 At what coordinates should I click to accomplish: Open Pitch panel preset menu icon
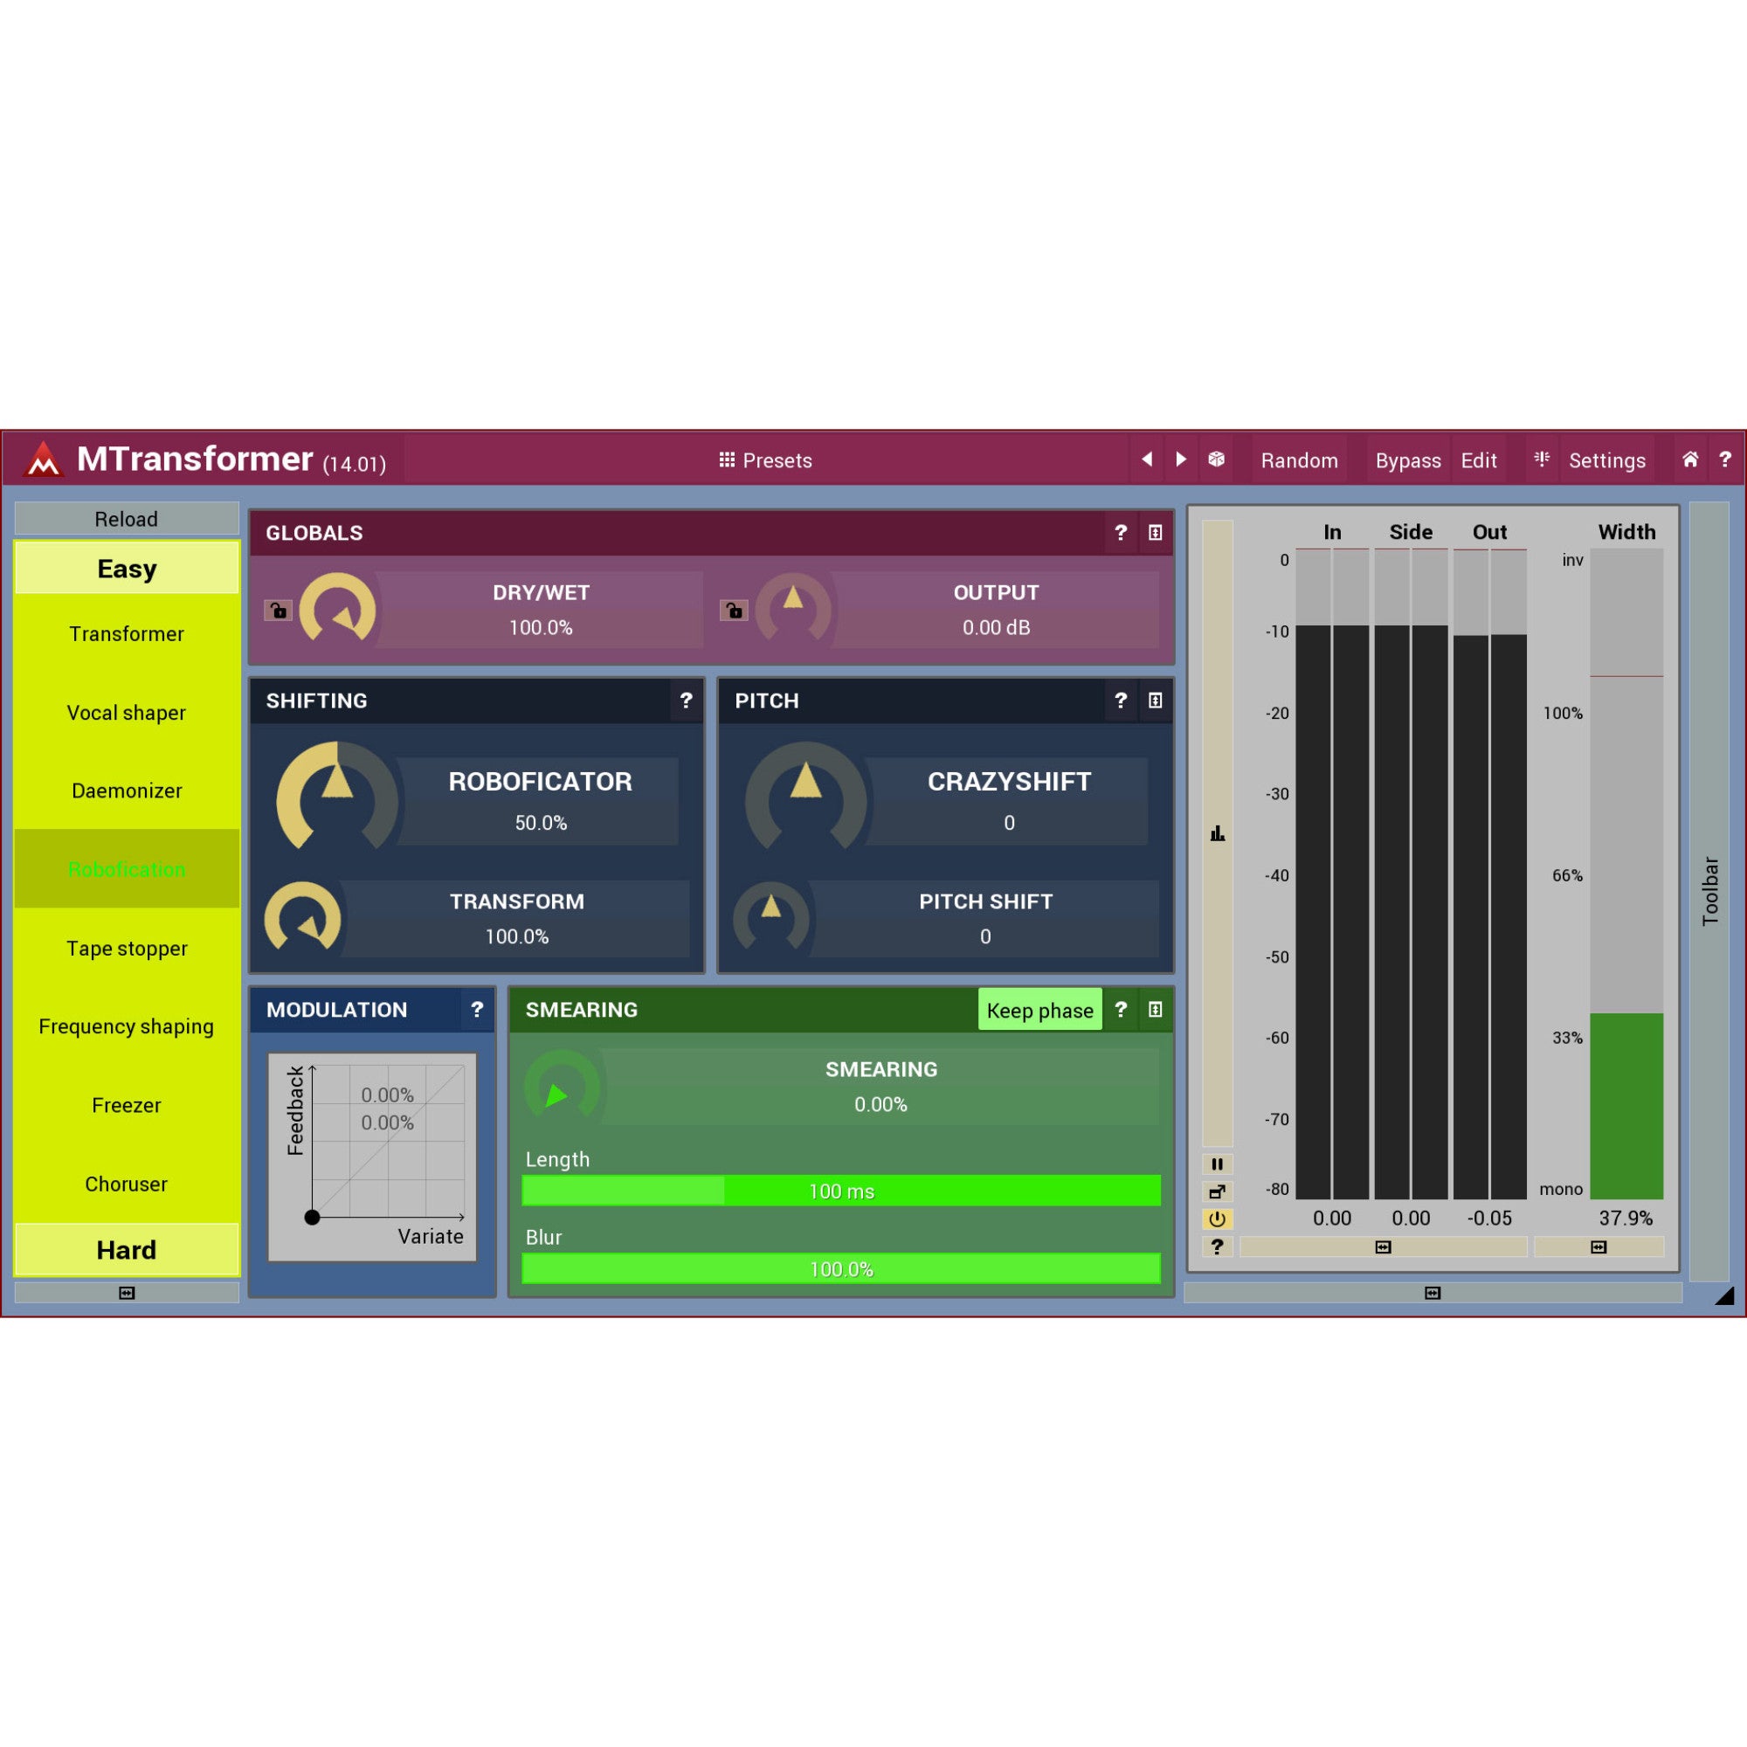tap(1156, 701)
